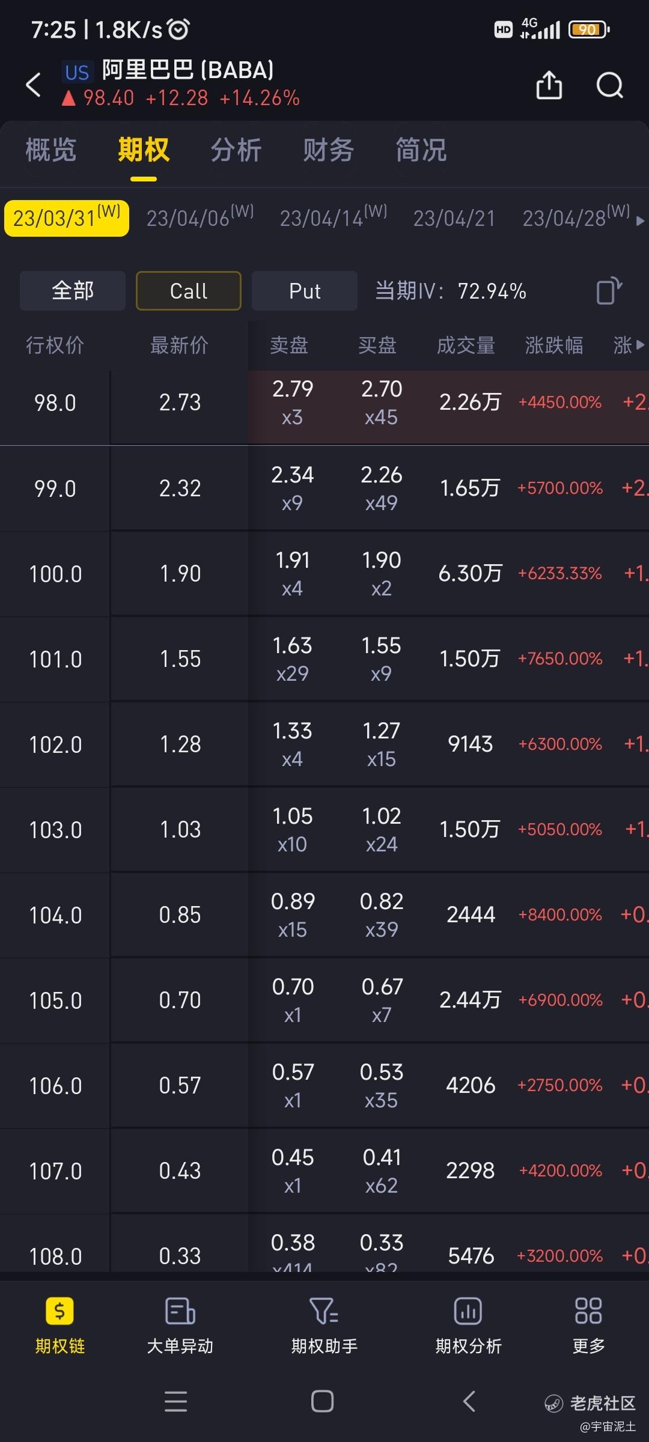
Task: Open 期权助手 filter icon
Action: 324,1311
